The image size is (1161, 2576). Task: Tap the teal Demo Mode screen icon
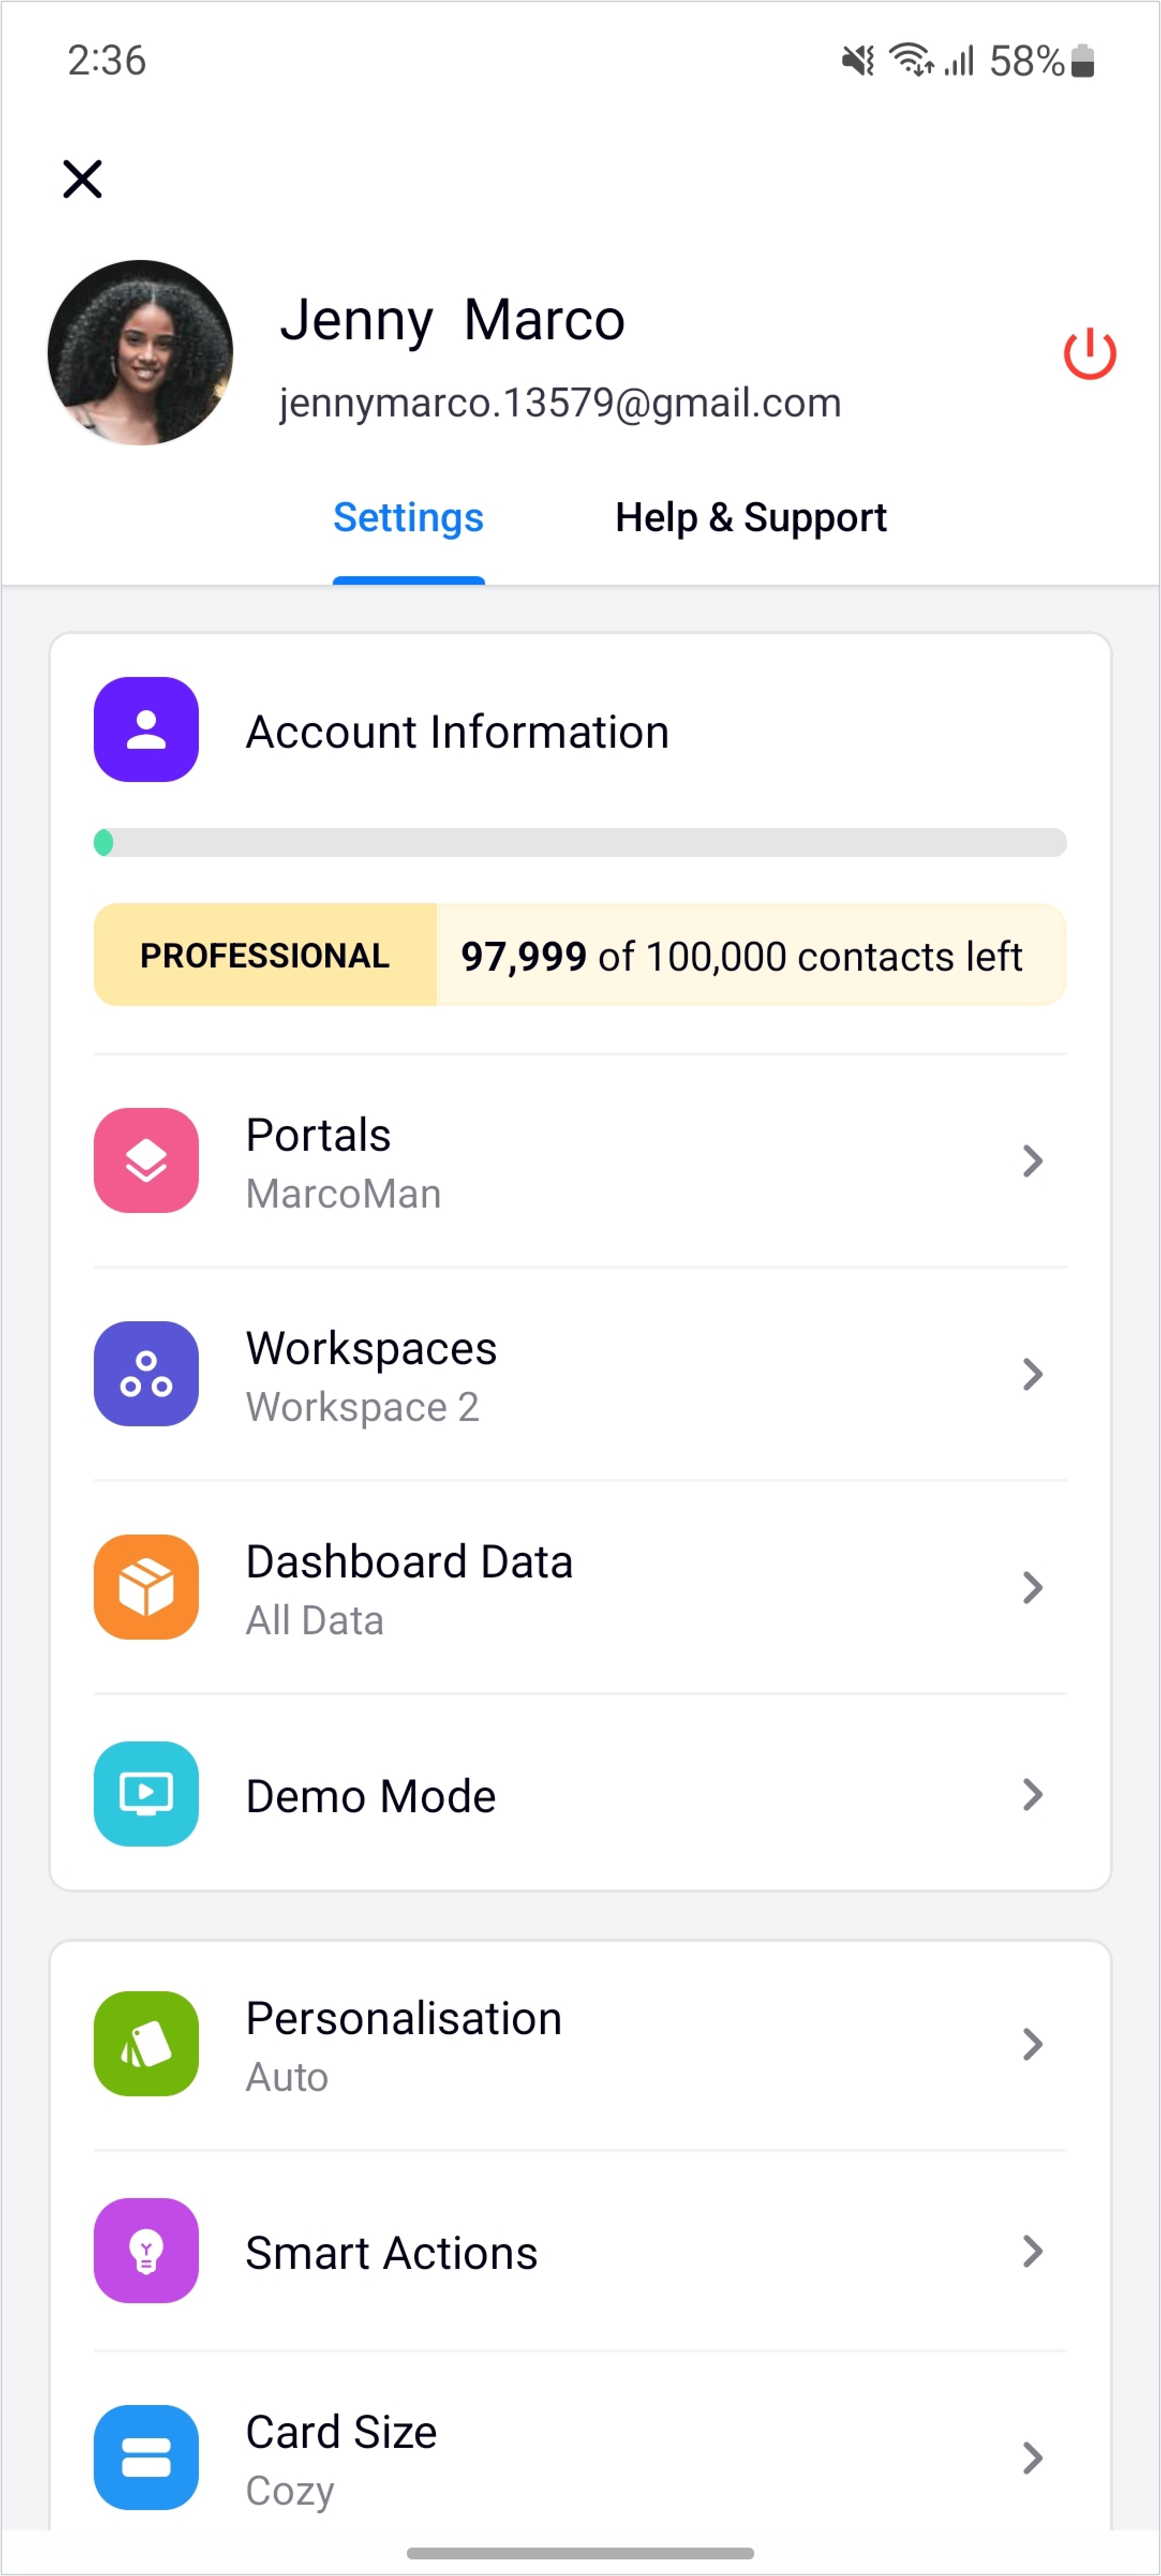146,1794
